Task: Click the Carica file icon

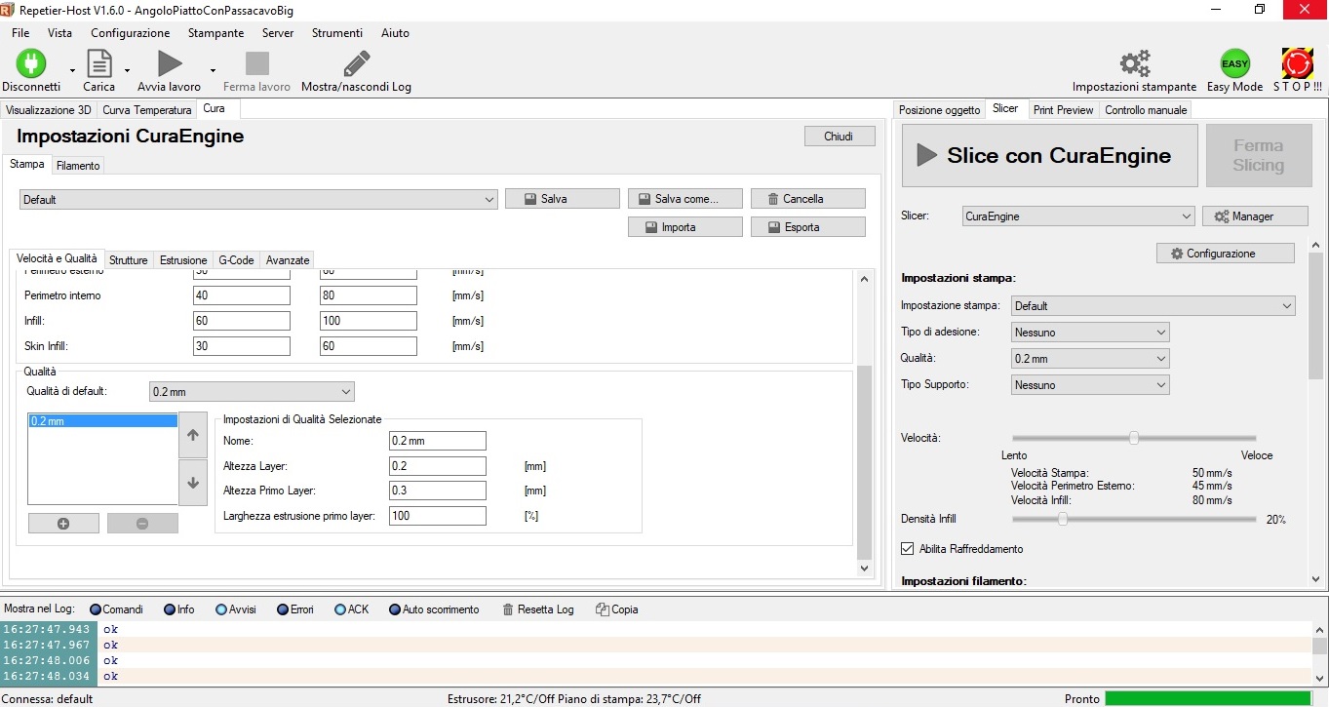Action: [99, 63]
